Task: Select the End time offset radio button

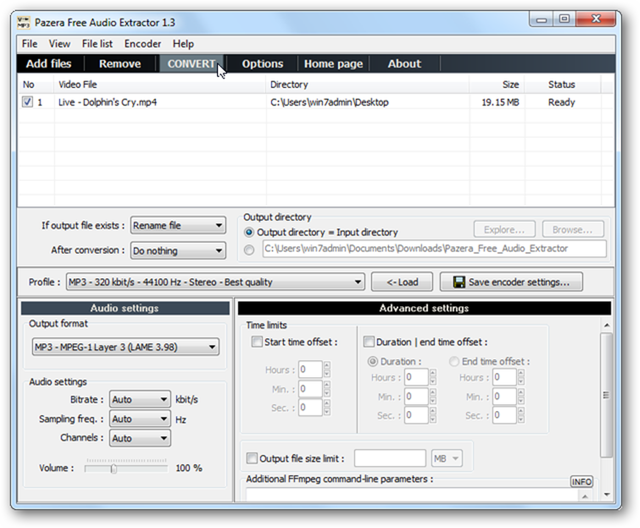Action: (x=454, y=361)
